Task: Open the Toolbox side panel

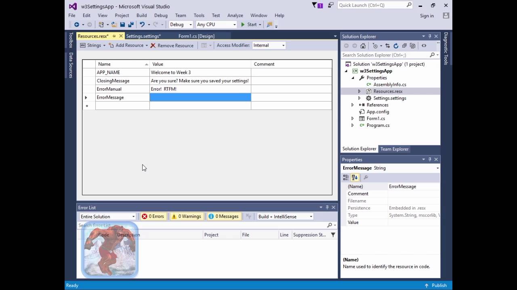Action: [71, 40]
